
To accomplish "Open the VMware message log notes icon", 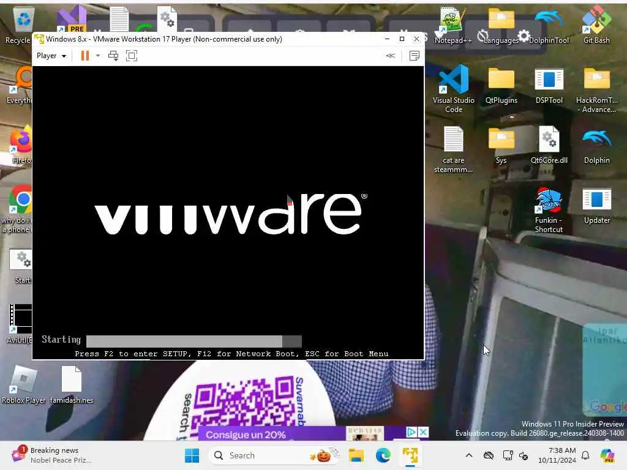I will click(x=415, y=56).
